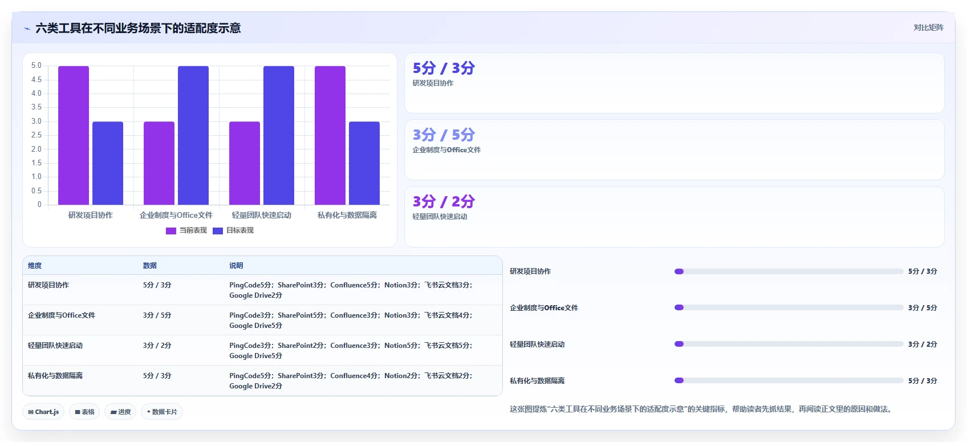The width and height of the screenshot is (967, 442).
Task: Open the 3分 / 2分 轻量团队快速启动 data card
Action: 675,217
